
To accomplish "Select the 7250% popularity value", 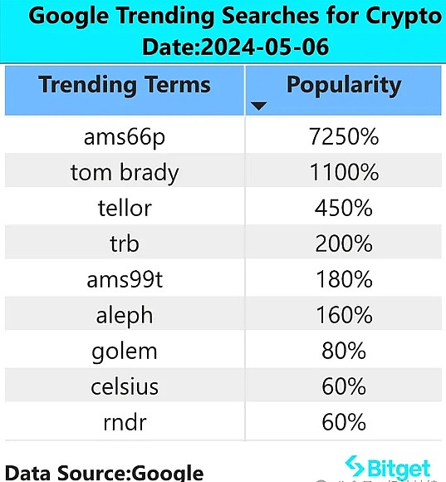I will tap(344, 136).
